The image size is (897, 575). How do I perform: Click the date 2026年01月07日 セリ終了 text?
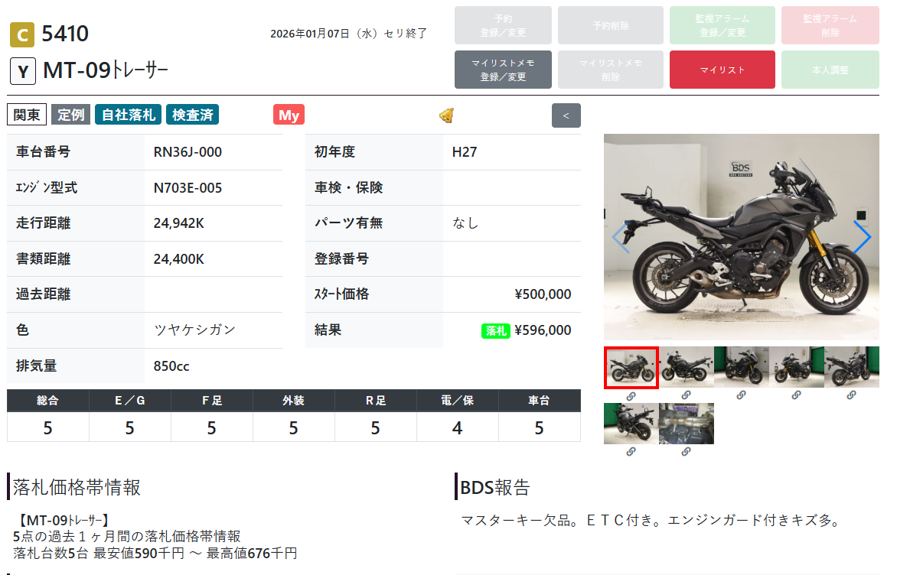(x=348, y=34)
